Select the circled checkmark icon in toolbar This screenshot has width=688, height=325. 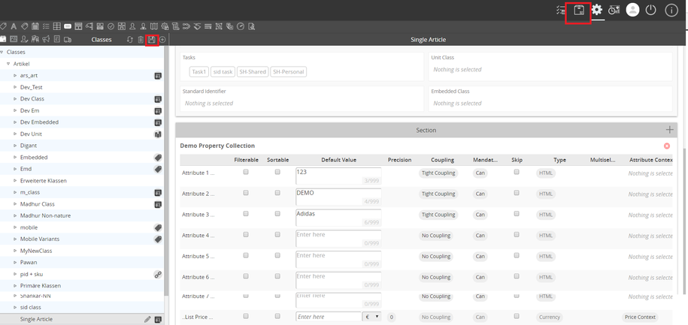pyautogui.click(x=111, y=26)
